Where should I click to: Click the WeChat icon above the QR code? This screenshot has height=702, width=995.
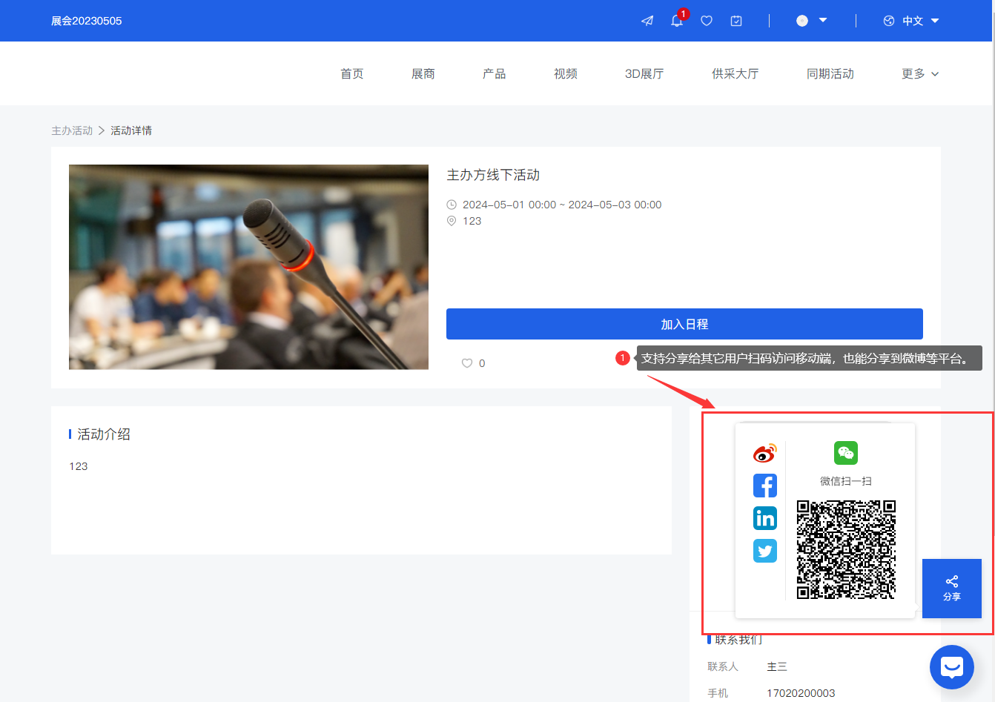[846, 453]
